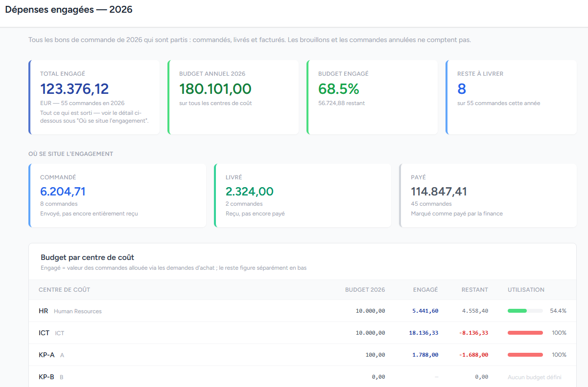The image size is (588, 387).
Task: Click the KP-A utilisation progress bar
Action: coord(525,355)
